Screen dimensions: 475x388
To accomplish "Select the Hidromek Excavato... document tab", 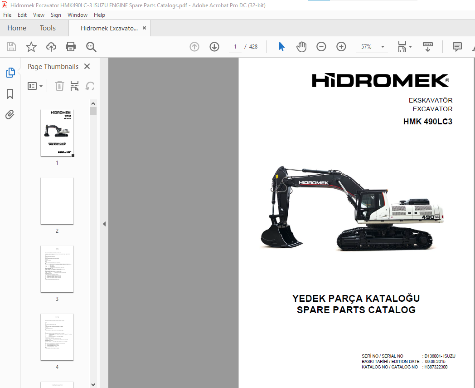I will (109, 28).
